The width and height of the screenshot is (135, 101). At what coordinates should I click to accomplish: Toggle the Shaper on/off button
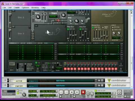point(50,13)
